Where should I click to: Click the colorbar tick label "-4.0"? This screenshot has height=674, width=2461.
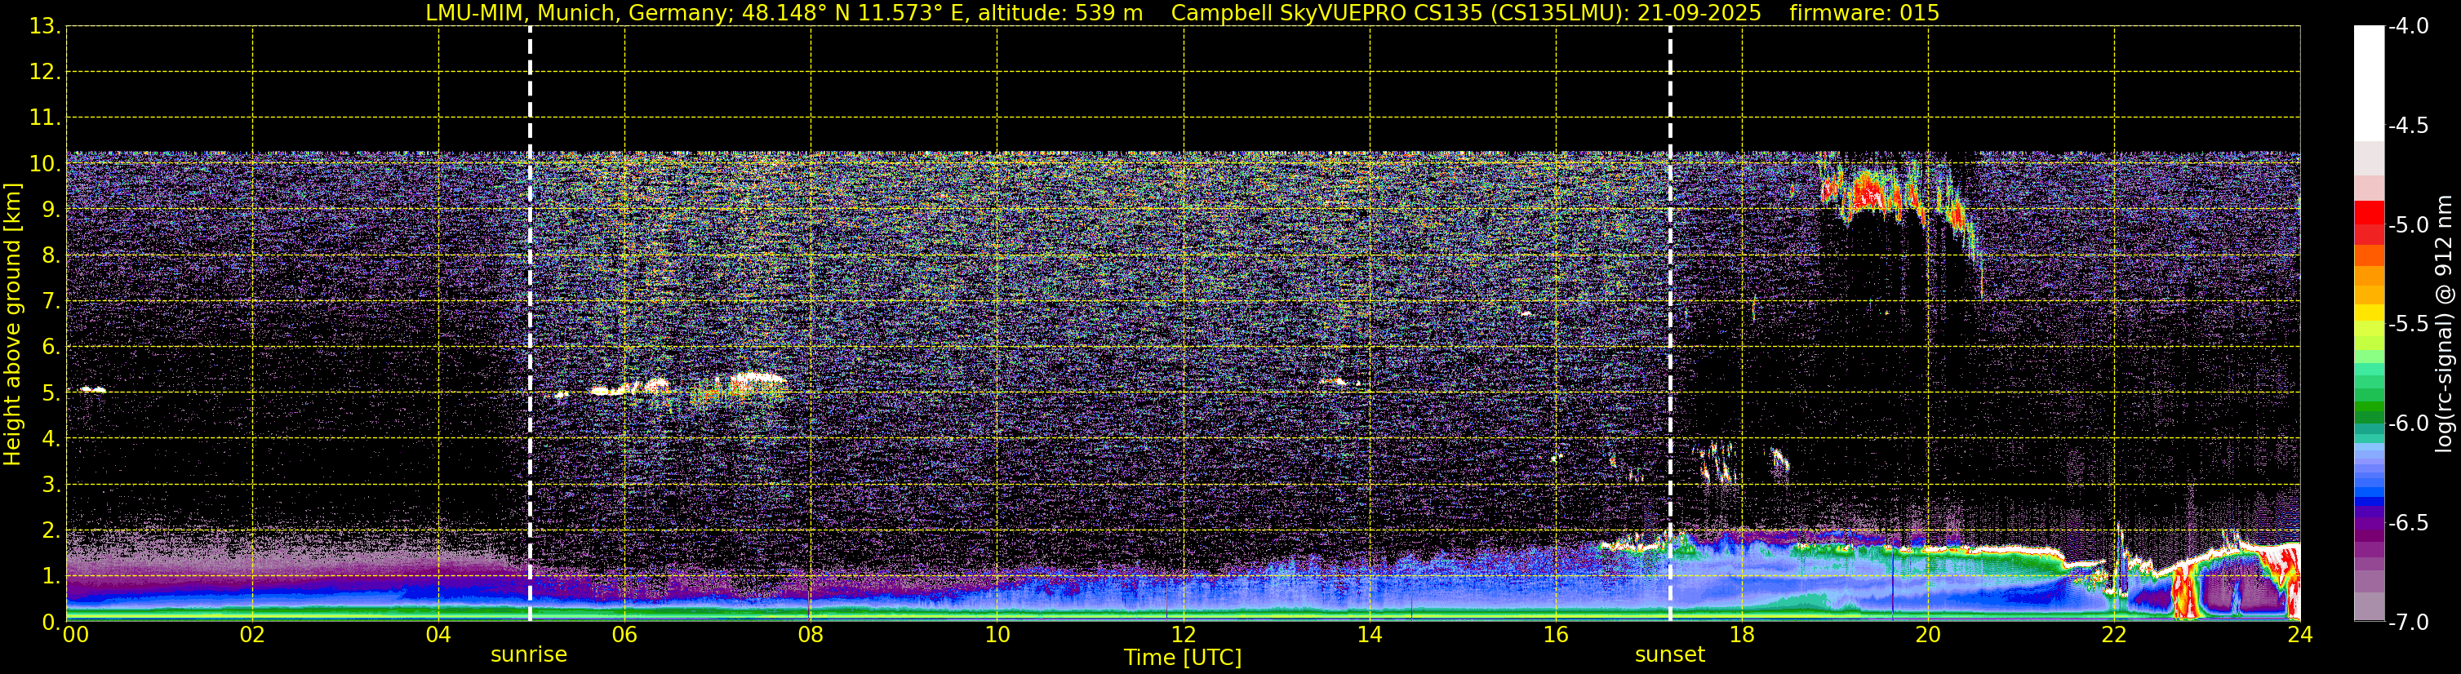click(2407, 26)
